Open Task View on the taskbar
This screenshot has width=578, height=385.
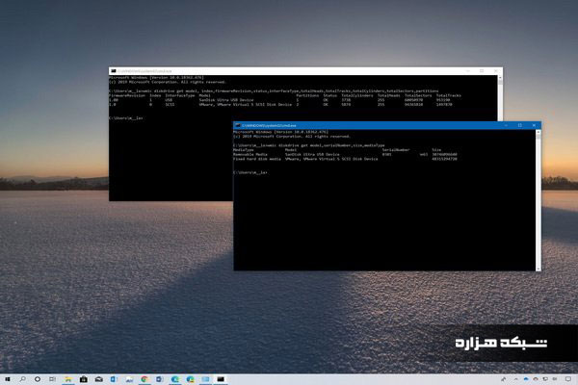(x=53, y=379)
